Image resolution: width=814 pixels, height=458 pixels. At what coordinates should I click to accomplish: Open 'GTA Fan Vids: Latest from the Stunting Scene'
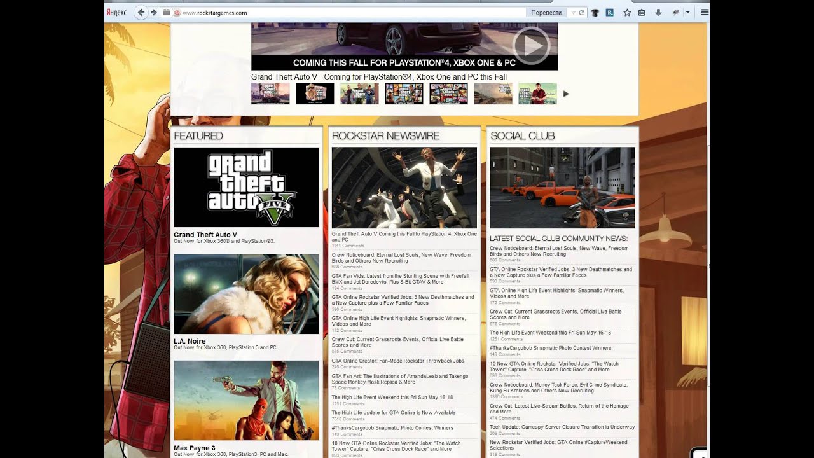401,279
